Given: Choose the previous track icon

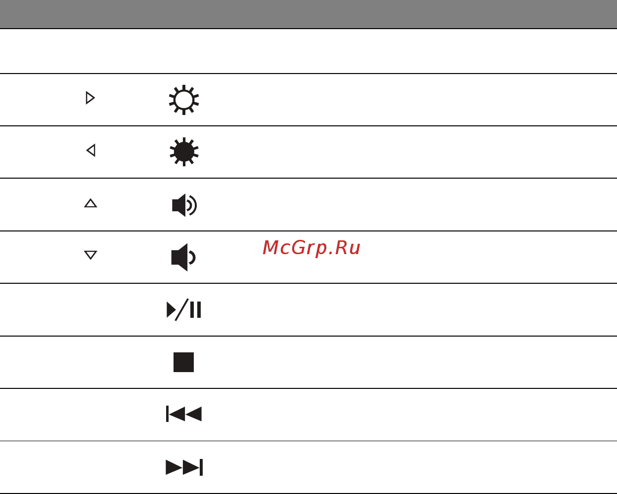Looking at the screenshot, I should click(x=184, y=414).
